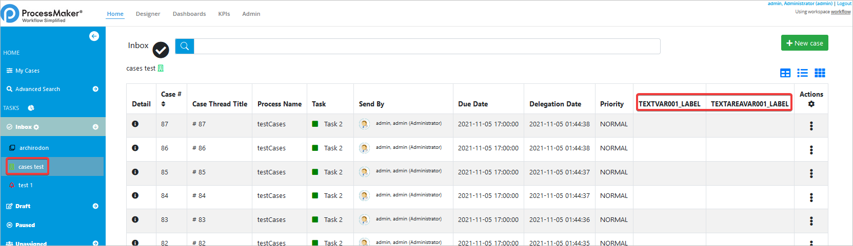Switch to the card grid view
The image size is (853, 246).
pos(820,73)
